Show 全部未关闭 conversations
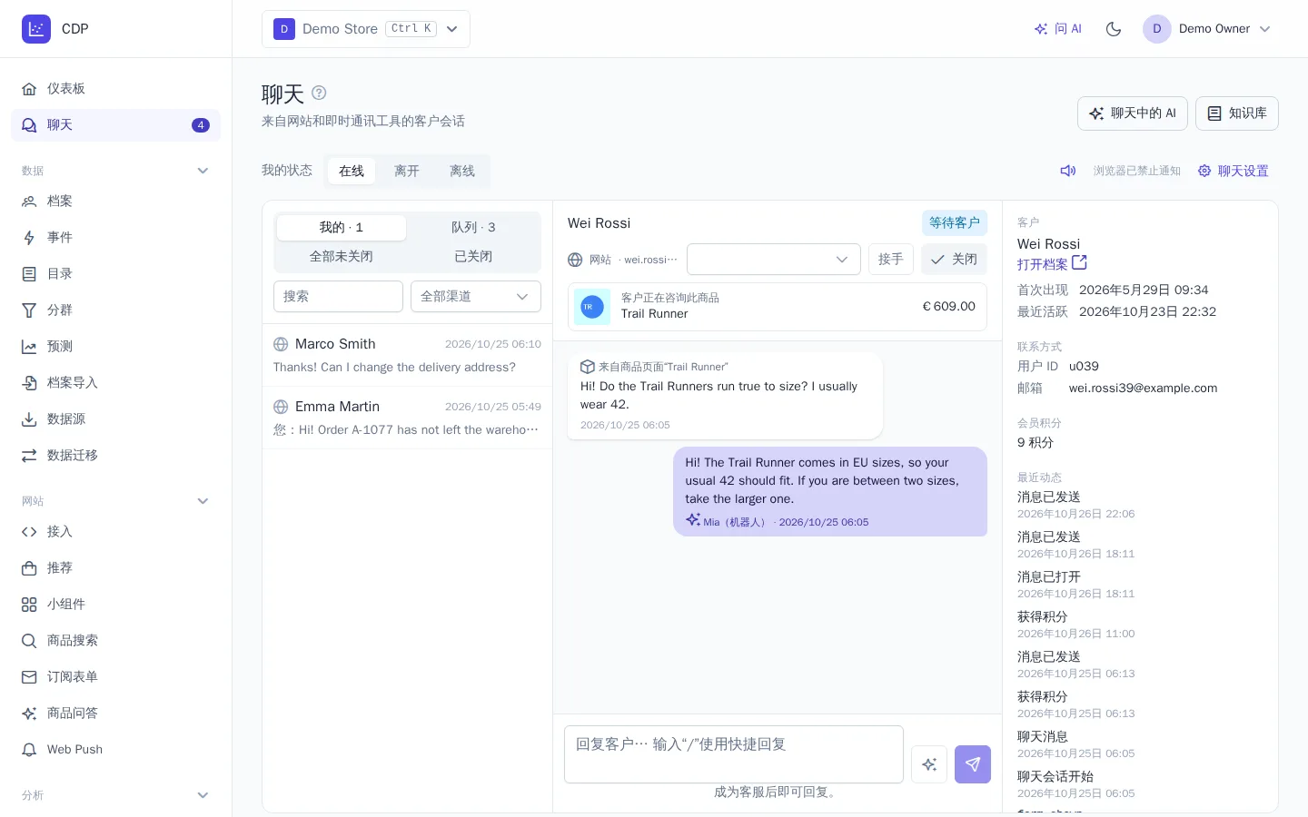 [342, 257]
